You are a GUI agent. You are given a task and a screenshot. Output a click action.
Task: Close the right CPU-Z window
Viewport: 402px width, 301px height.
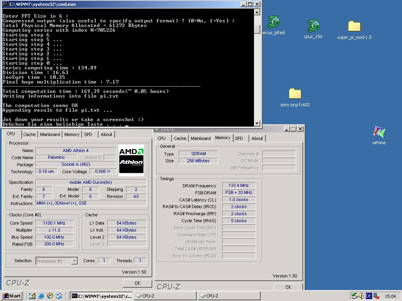[x=300, y=129]
